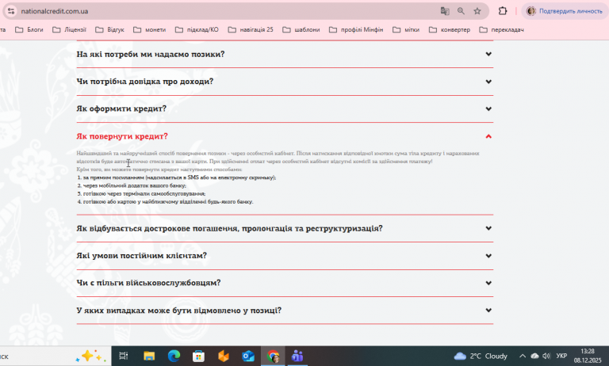This screenshot has height=366, width=609.
Task: Expand chevron for Чи потрібна довідка про доходи
Action: click(488, 82)
